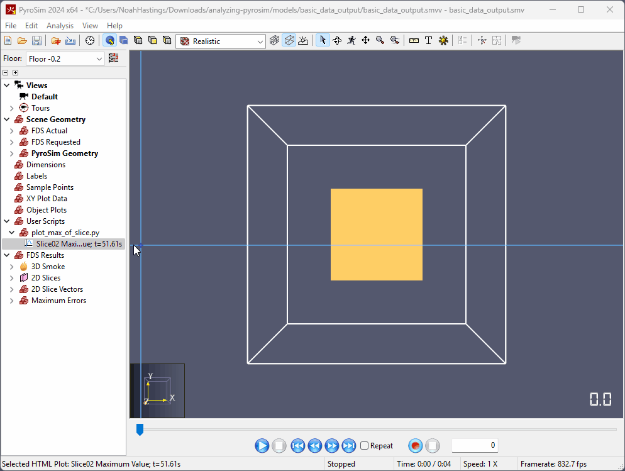
Task: Click the first shaded cube view icon
Action: [x=138, y=41]
